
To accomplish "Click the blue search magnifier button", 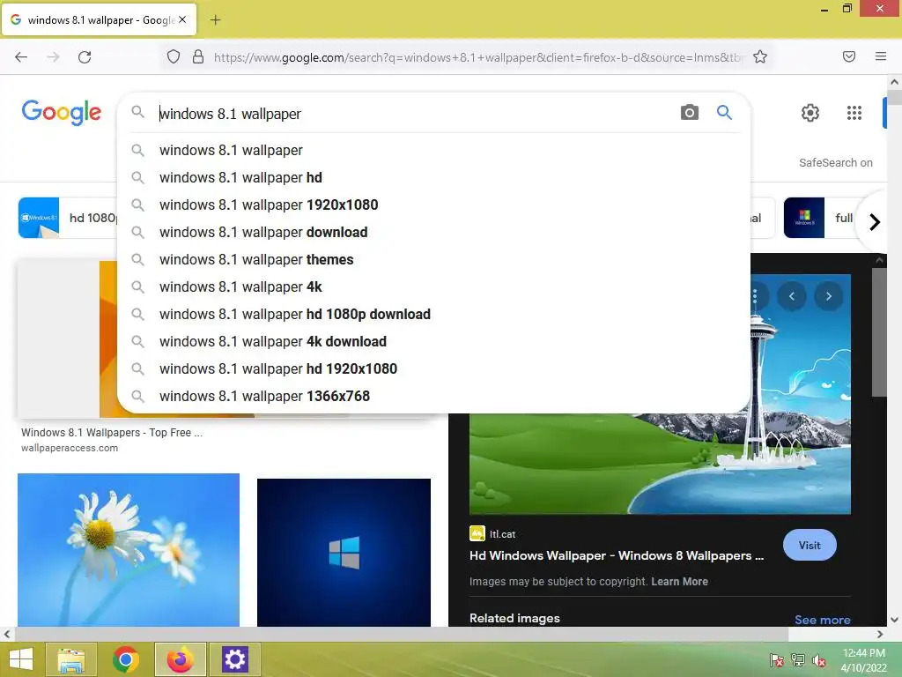I will coord(724,112).
